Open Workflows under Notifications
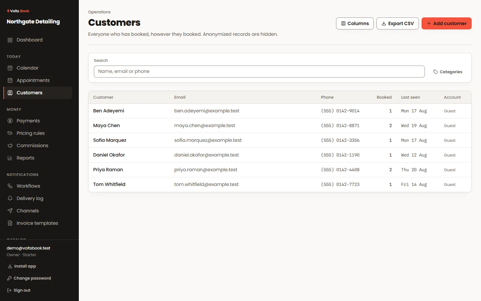Viewport: 481px width, 301px height. [38, 186]
